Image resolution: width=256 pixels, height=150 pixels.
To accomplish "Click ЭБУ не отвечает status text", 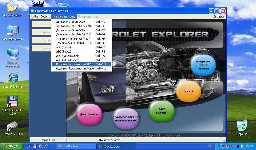I will tap(109, 140).
